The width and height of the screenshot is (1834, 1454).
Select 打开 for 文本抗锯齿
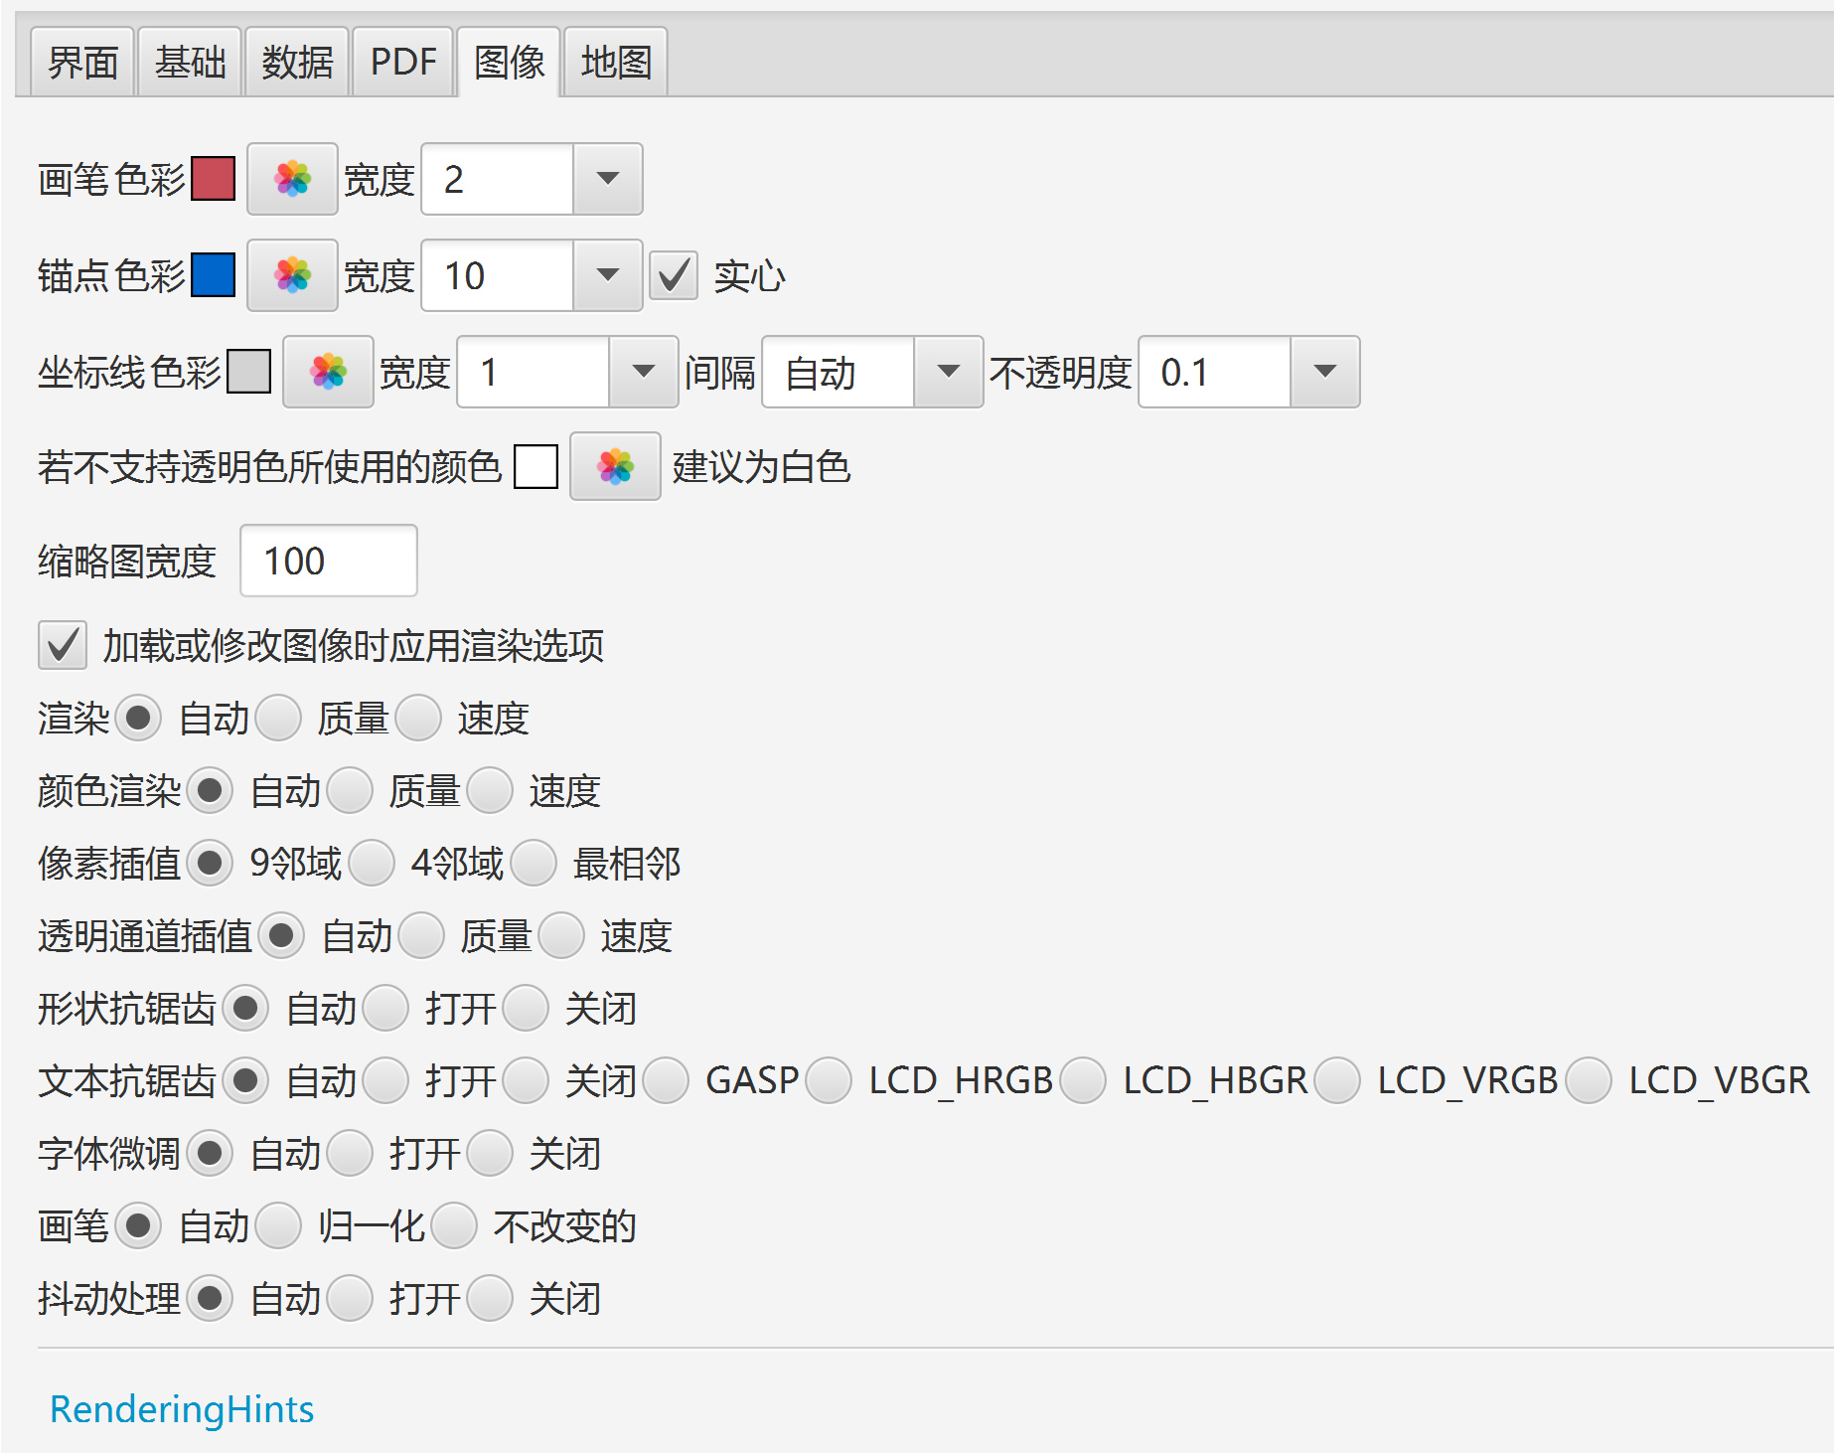click(x=385, y=1080)
